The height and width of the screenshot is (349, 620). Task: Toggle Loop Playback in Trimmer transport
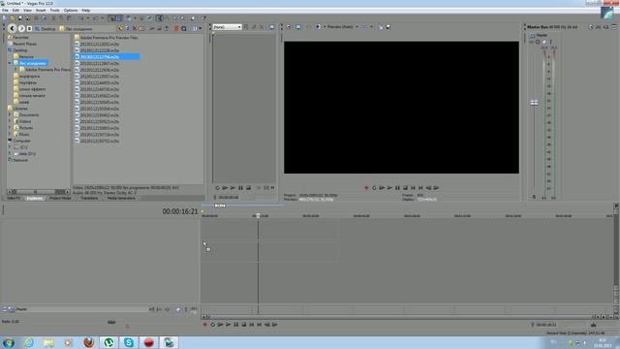[217, 188]
